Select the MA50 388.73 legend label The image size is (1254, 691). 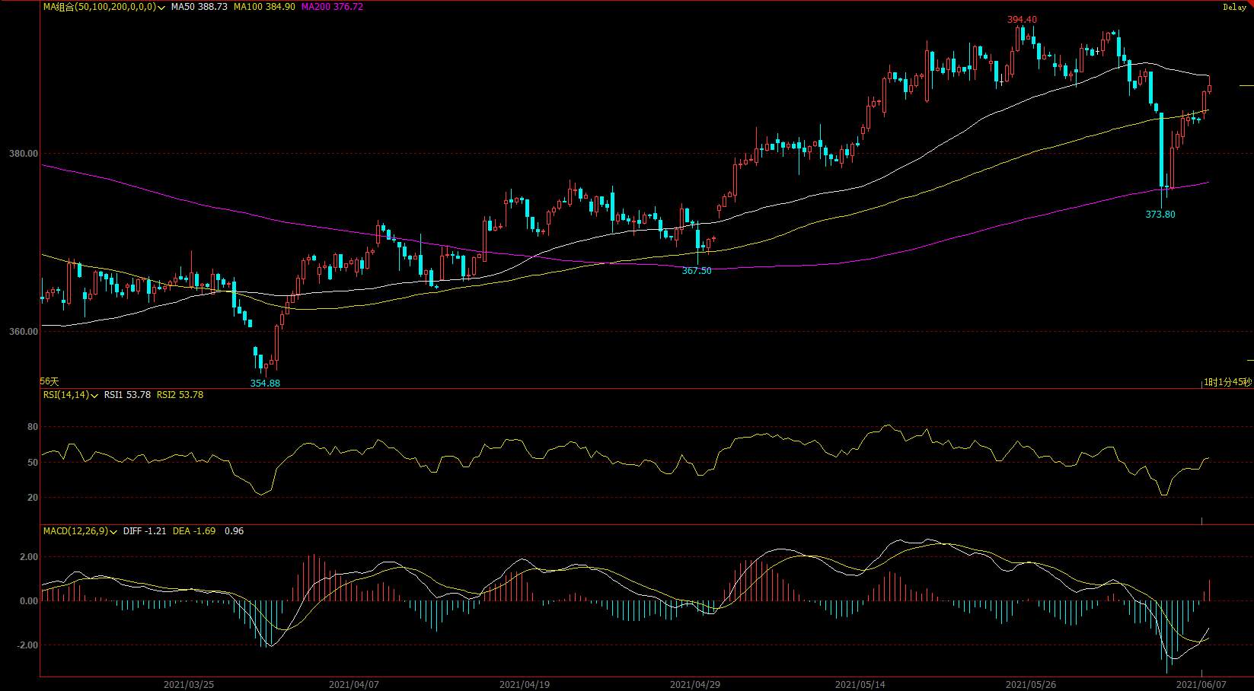tap(199, 6)
